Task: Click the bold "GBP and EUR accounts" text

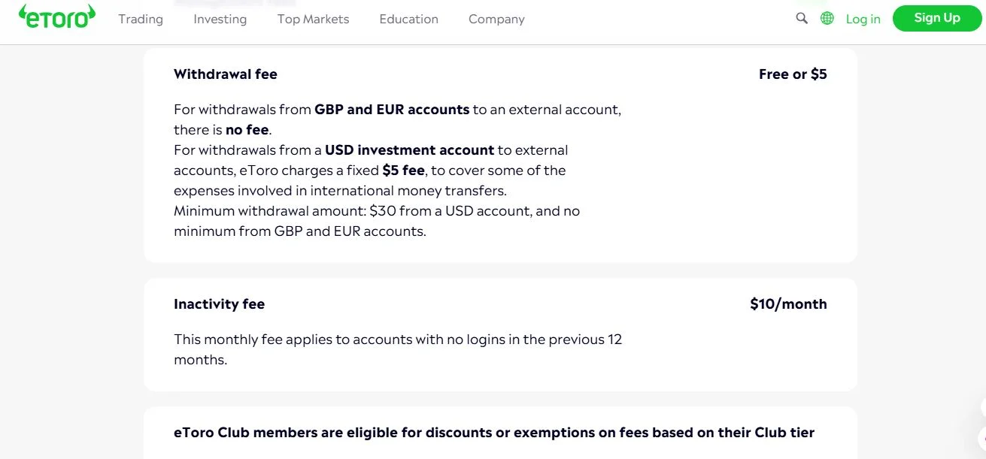Action: click(x=392, y=110)
